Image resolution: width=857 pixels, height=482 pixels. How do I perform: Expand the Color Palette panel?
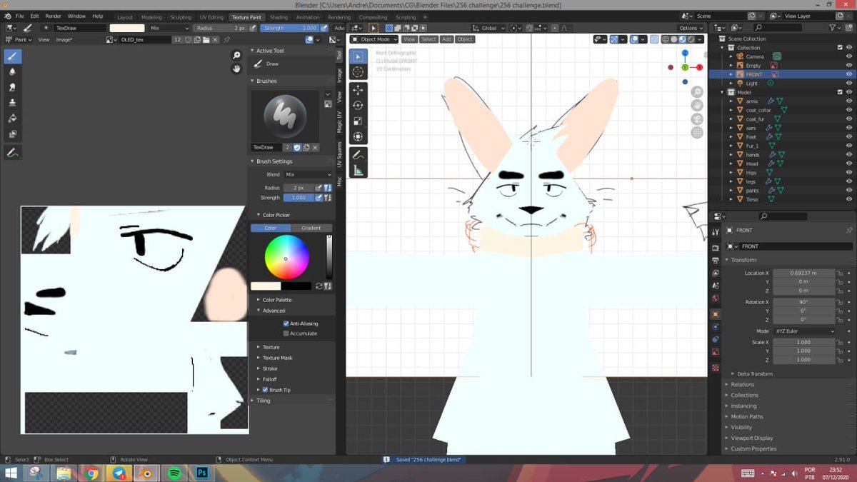tap(277, 300)
